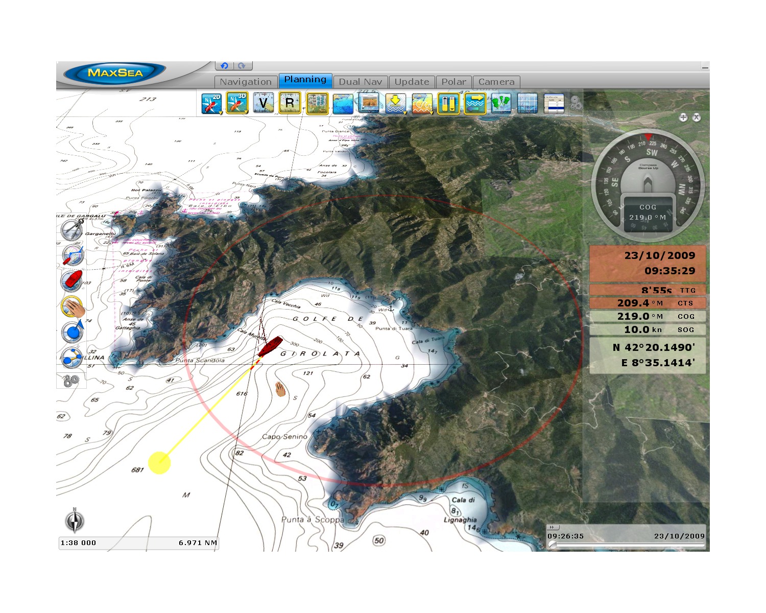Open the photo overlay icon in toolbar
Screen dimensions: 766x613
(x=369, y=103)
